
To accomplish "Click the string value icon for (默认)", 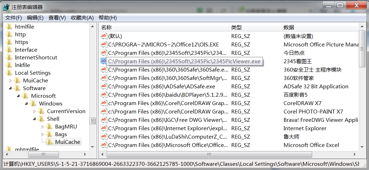I will [x=104, y=36].
